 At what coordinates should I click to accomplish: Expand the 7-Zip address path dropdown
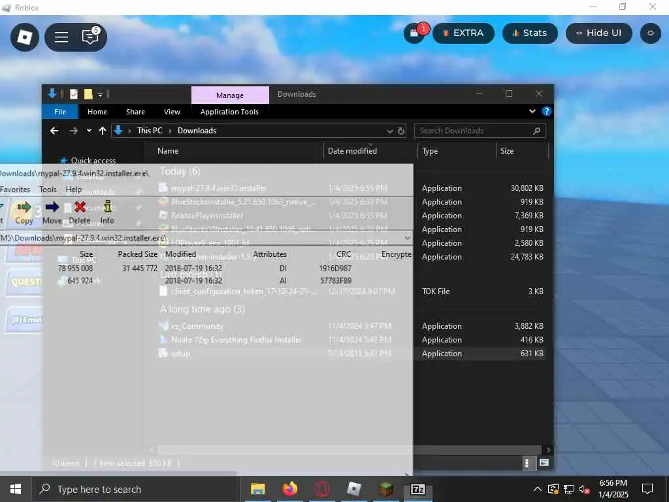pos(407,238)
